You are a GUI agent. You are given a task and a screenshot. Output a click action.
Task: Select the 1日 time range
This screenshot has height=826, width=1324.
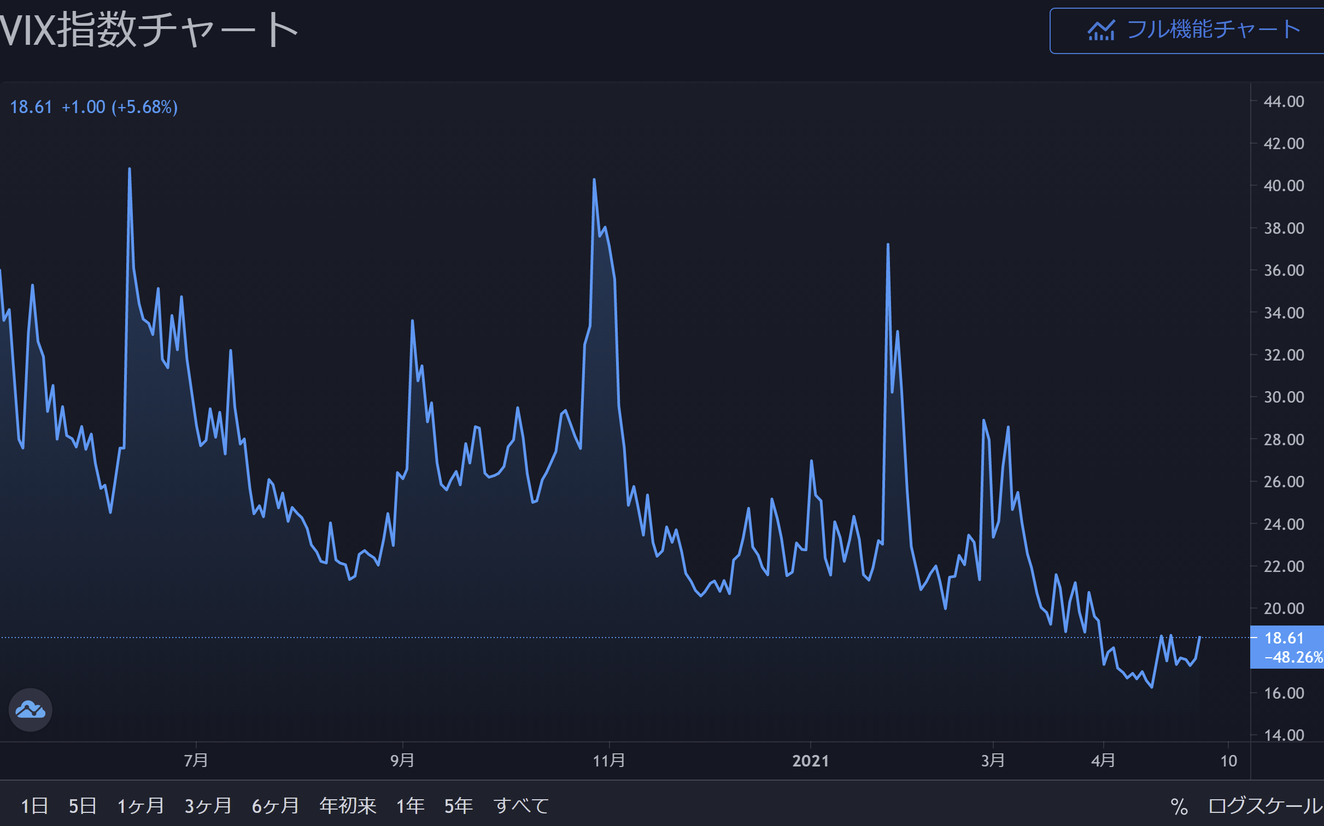34,806
